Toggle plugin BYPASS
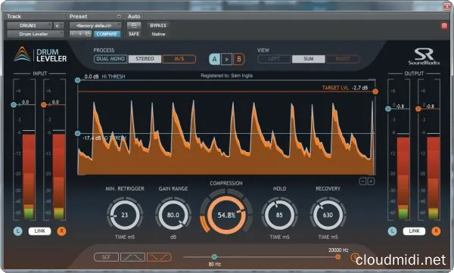The height and width of the screenshot is (273, 454). coord(158,26)
